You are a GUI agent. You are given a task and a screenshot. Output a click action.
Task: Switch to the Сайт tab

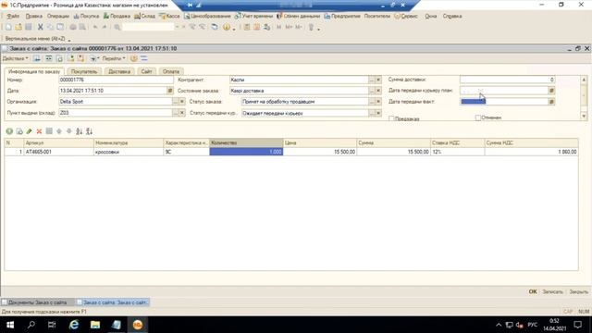pos(146,71)
